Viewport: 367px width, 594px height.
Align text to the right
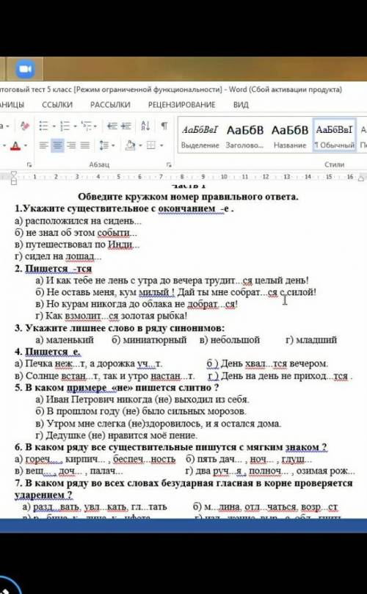click(72, 145)
